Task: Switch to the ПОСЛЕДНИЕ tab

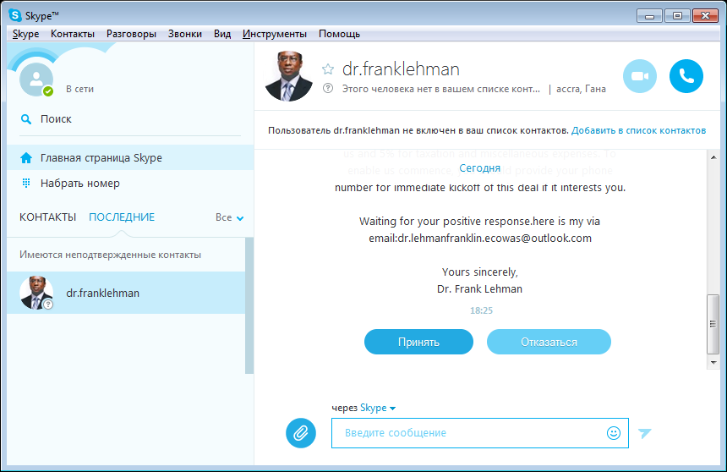Action: coord(122,217)
